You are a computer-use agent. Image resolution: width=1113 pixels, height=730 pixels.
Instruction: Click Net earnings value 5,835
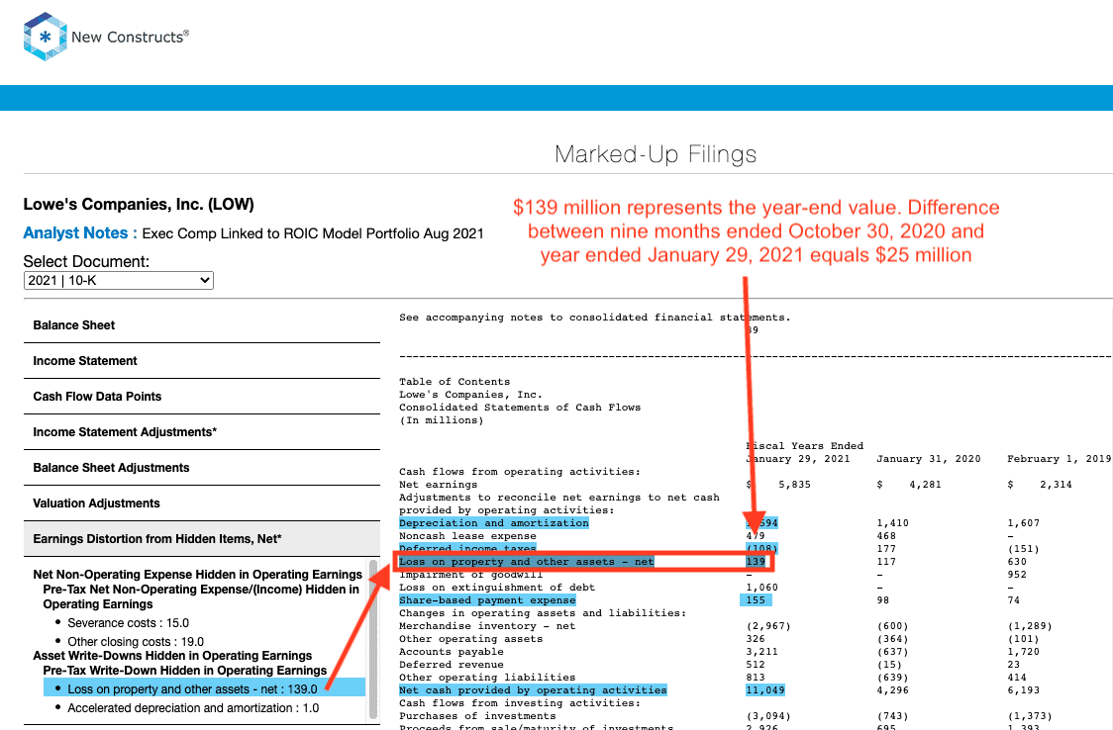pos(794,485)
